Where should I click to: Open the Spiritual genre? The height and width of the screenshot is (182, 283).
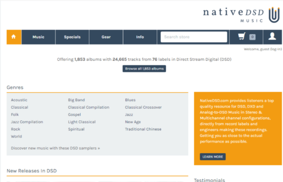click(76, 129)
